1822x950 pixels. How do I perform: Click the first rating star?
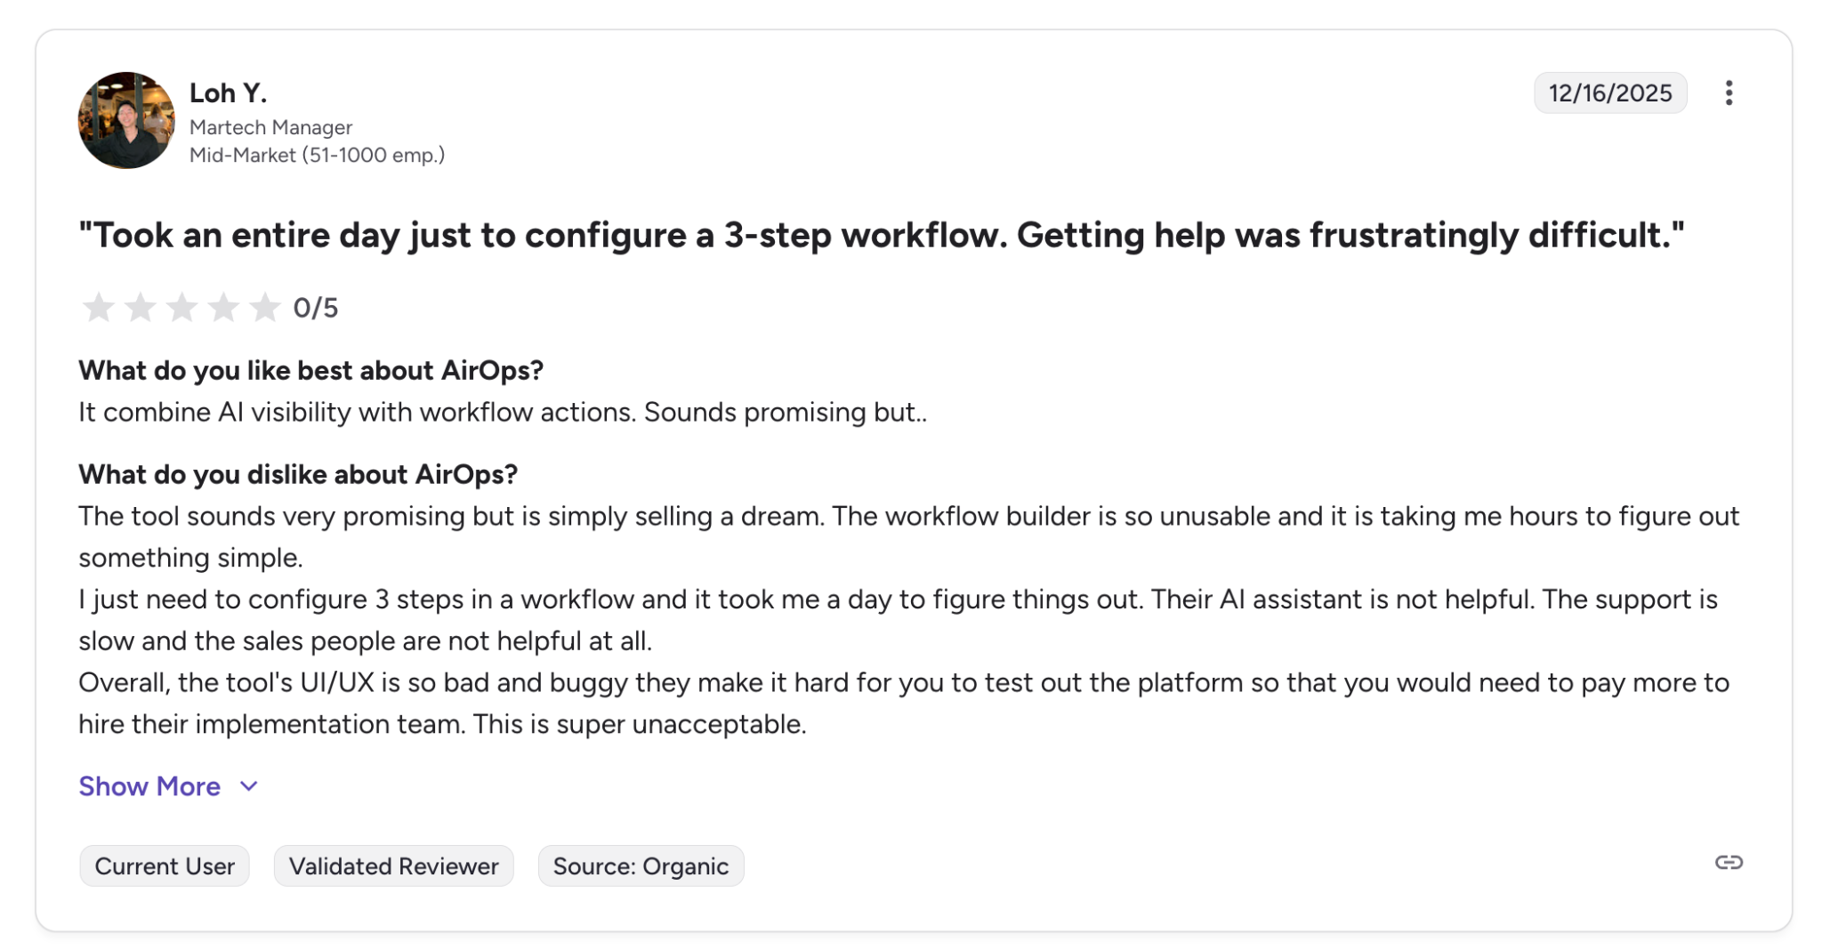tap(99, 308)
